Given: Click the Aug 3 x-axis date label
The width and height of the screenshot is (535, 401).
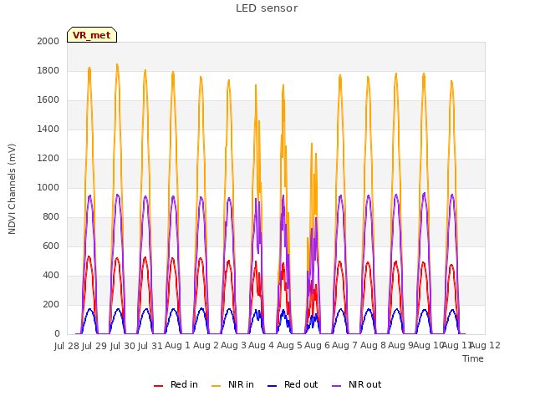Looking at the screenshot, I should coord(233,346).
